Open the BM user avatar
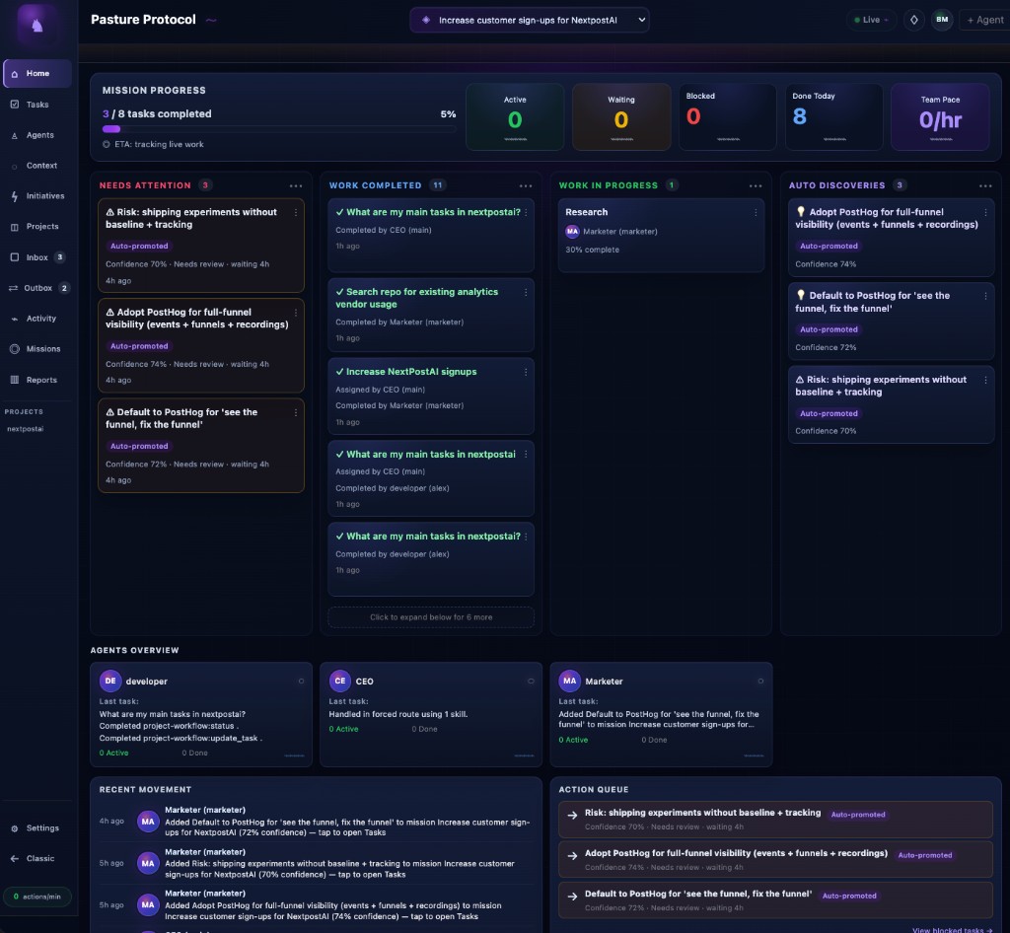The image size is (1010, 933). (x=942, y=20)
